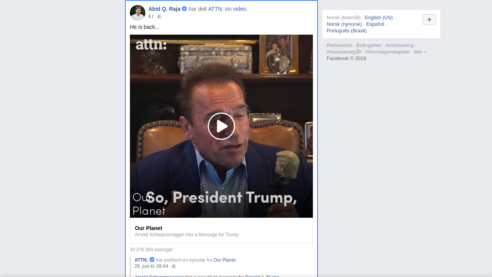Switch language to Norsk (nynorsk)
Image resolution: width=492 pixels, height=277 pixels.
click(x=344, y=24)
